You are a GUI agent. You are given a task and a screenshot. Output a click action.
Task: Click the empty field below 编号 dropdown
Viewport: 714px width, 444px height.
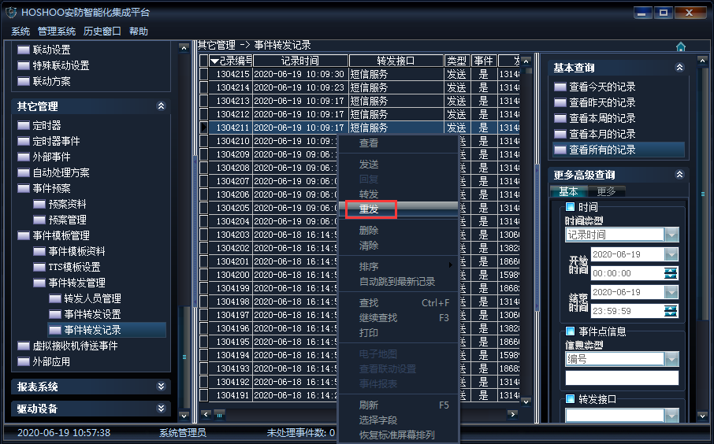coord(621,378)
